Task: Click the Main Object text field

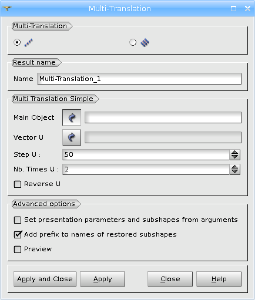Action: click(x=163, y=117)
